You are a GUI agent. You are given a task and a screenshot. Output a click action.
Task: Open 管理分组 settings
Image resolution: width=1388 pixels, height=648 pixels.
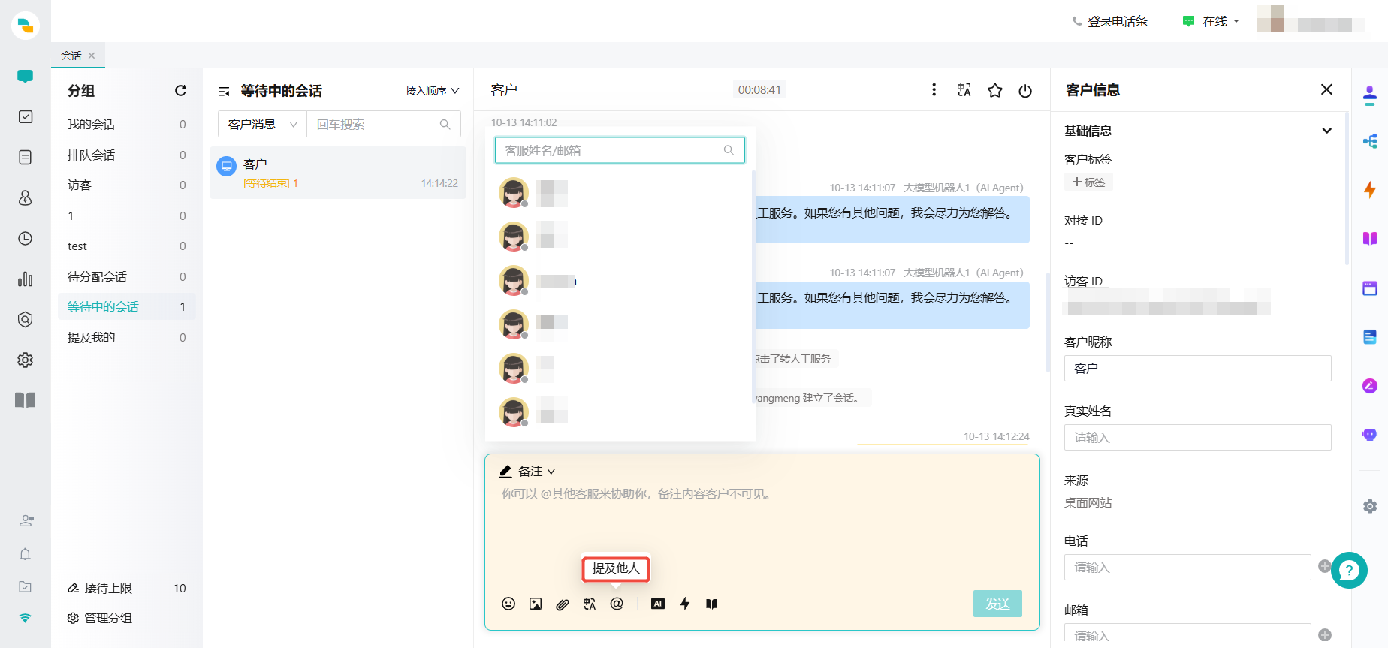[x=100, y=618]
